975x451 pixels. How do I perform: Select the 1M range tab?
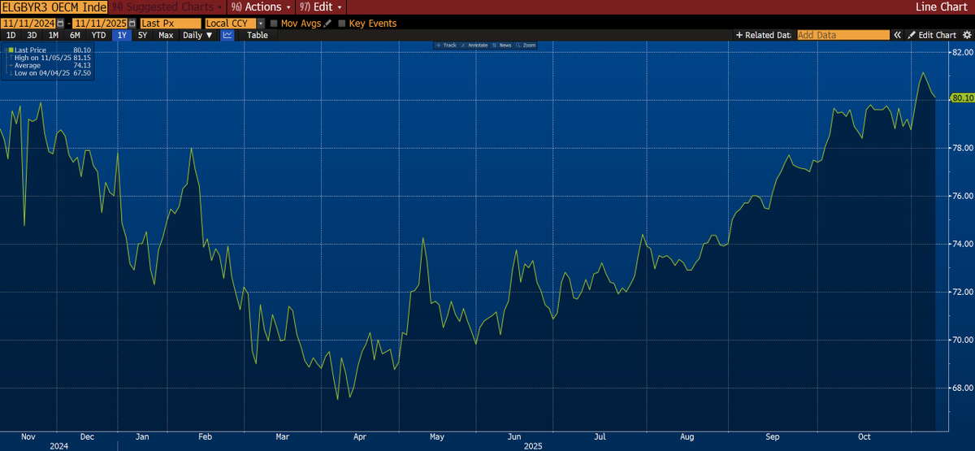click(52, 35)
